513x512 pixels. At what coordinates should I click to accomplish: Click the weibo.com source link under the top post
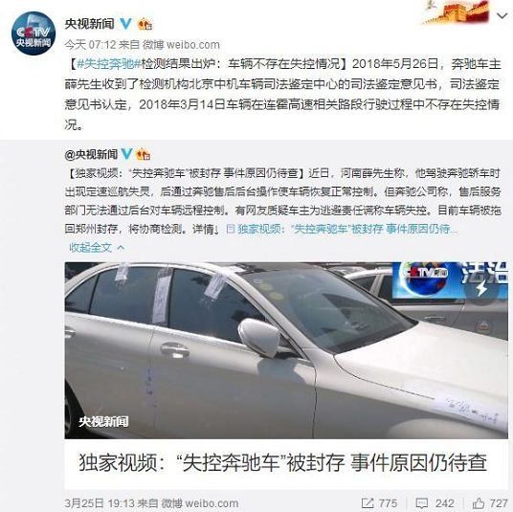pos(193,44)
